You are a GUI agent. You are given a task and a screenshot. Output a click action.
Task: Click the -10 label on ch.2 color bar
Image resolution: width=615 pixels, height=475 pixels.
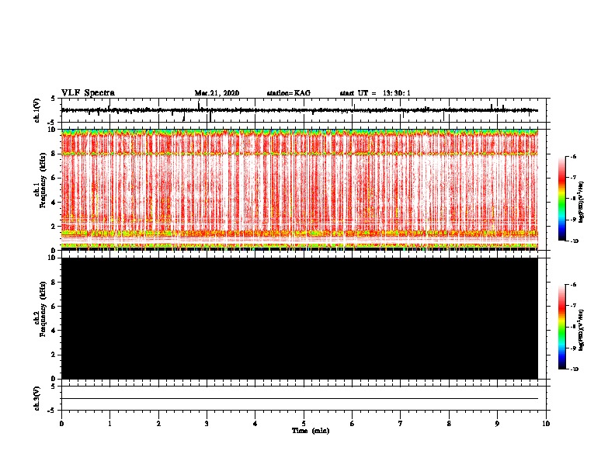point(574,369)
